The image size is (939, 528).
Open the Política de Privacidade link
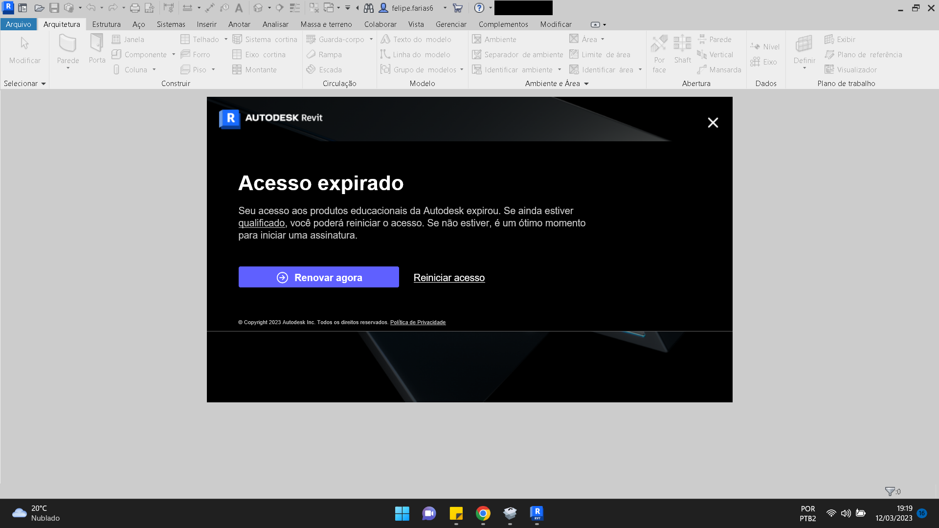click(x=418, y=322)
